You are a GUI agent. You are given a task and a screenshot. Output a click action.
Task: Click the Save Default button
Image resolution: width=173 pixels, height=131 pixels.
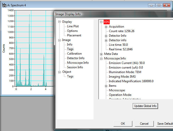[165, 124]
